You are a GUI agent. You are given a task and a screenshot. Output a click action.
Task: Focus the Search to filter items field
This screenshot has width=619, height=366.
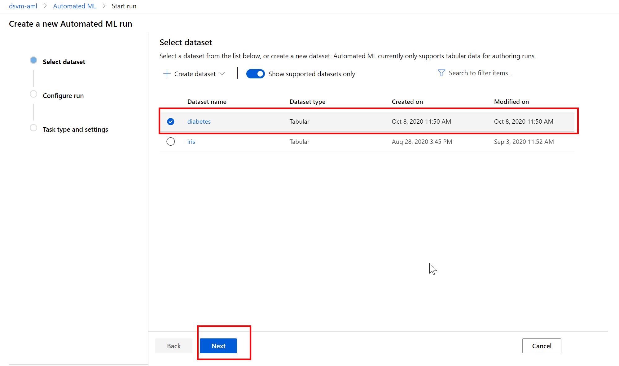480,73
